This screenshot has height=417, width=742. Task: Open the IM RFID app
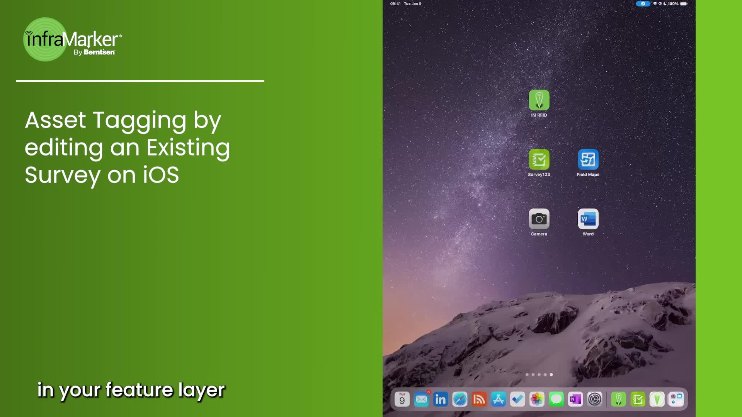[539, 100]
